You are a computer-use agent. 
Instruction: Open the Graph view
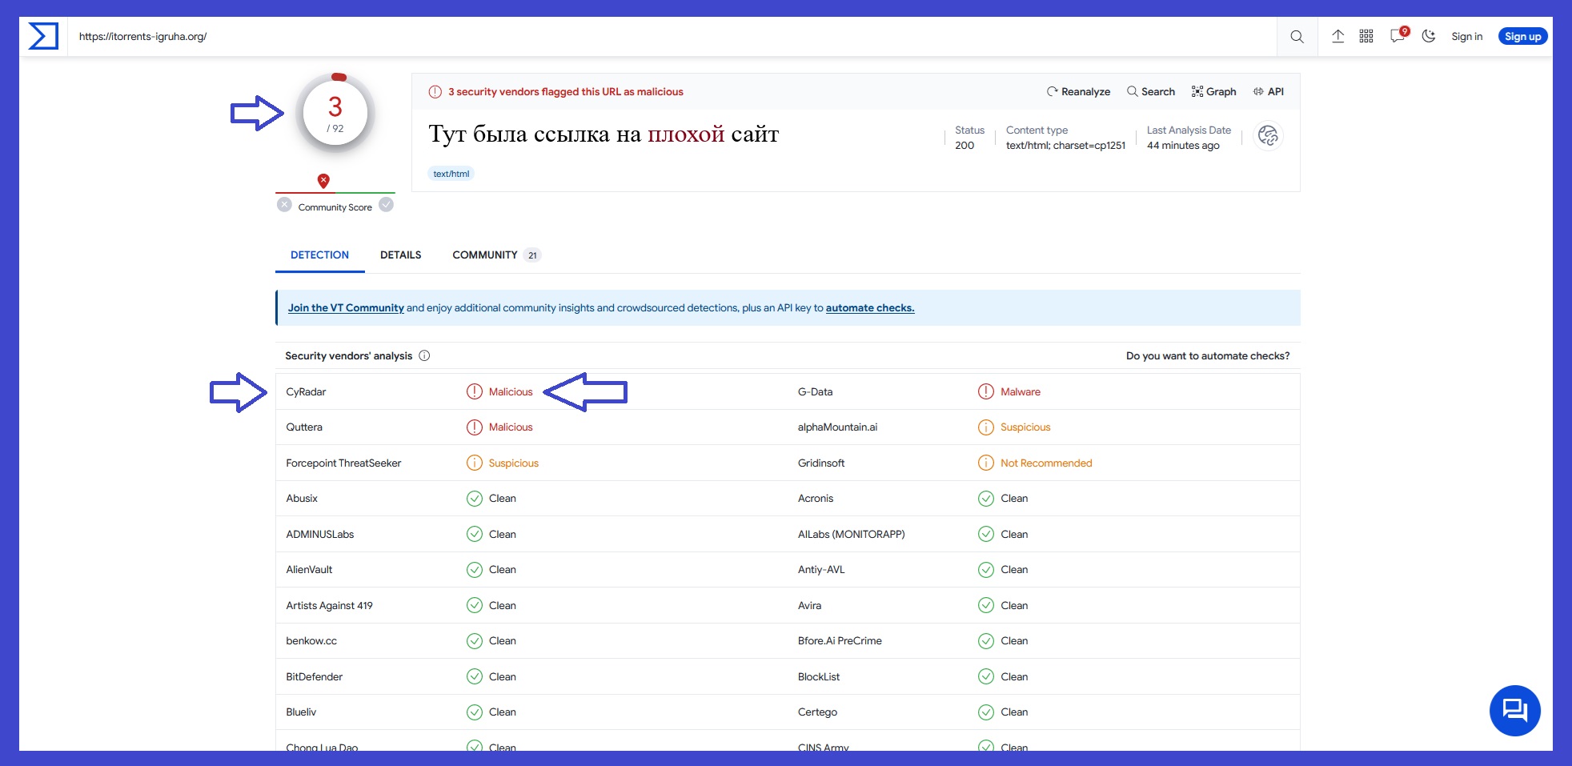coord(1213,91)
